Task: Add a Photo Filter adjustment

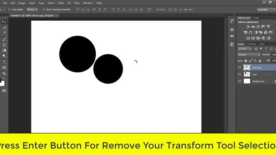Action: click(x=260, y=32)
